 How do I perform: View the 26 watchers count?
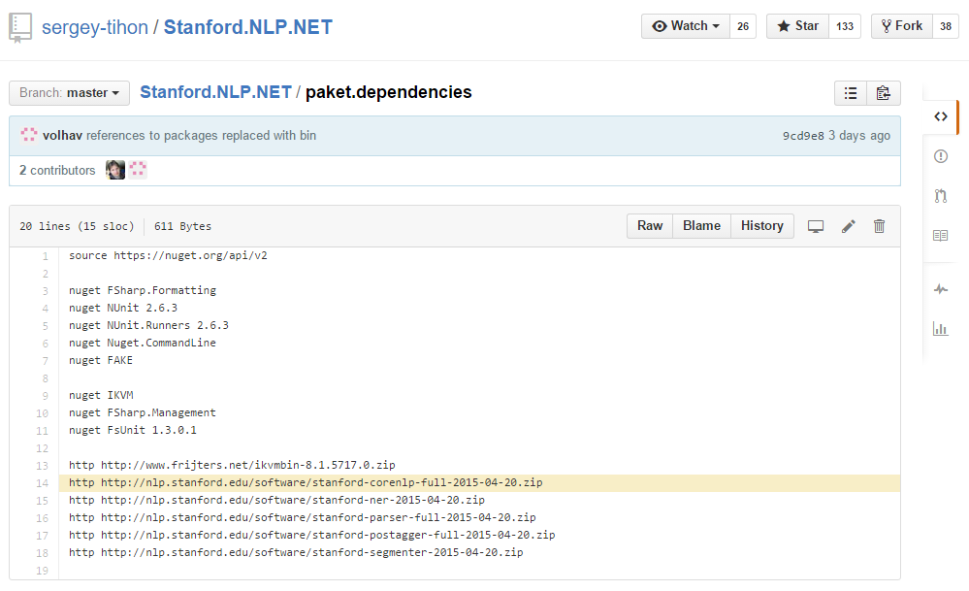pos(743,26)
